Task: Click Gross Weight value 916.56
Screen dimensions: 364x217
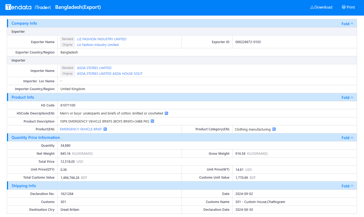Action: pos(240,154)
